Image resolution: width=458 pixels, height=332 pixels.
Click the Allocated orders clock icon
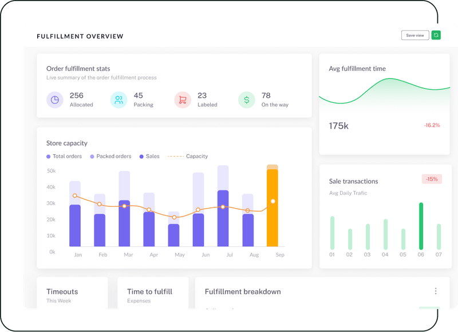[54, 99]
